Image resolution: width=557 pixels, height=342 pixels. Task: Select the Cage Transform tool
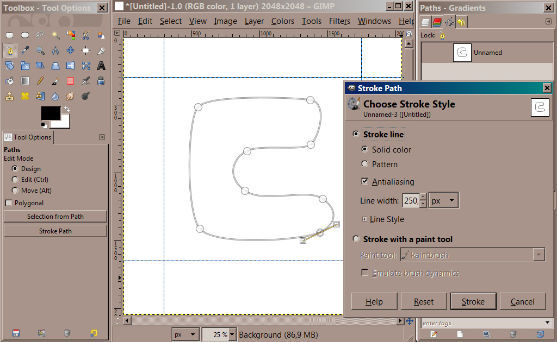click(86, 66)
